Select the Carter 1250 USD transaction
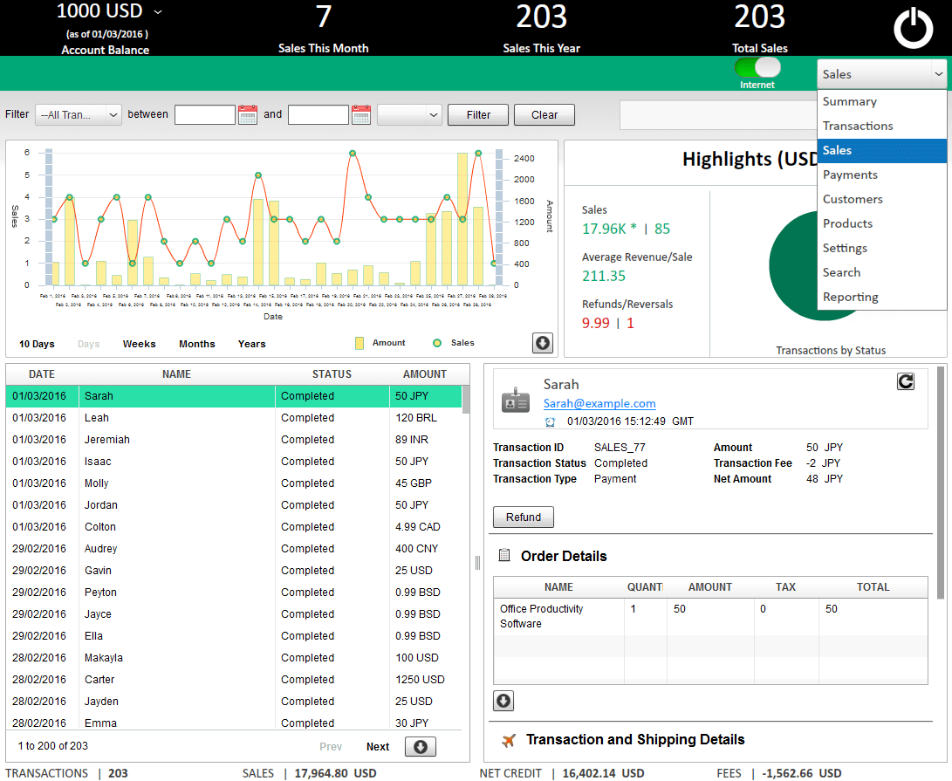 pyautogui.click(x=235, y=680)
